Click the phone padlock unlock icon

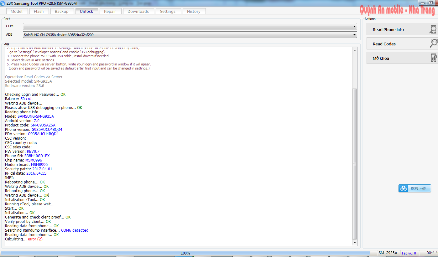coord(434,58)
